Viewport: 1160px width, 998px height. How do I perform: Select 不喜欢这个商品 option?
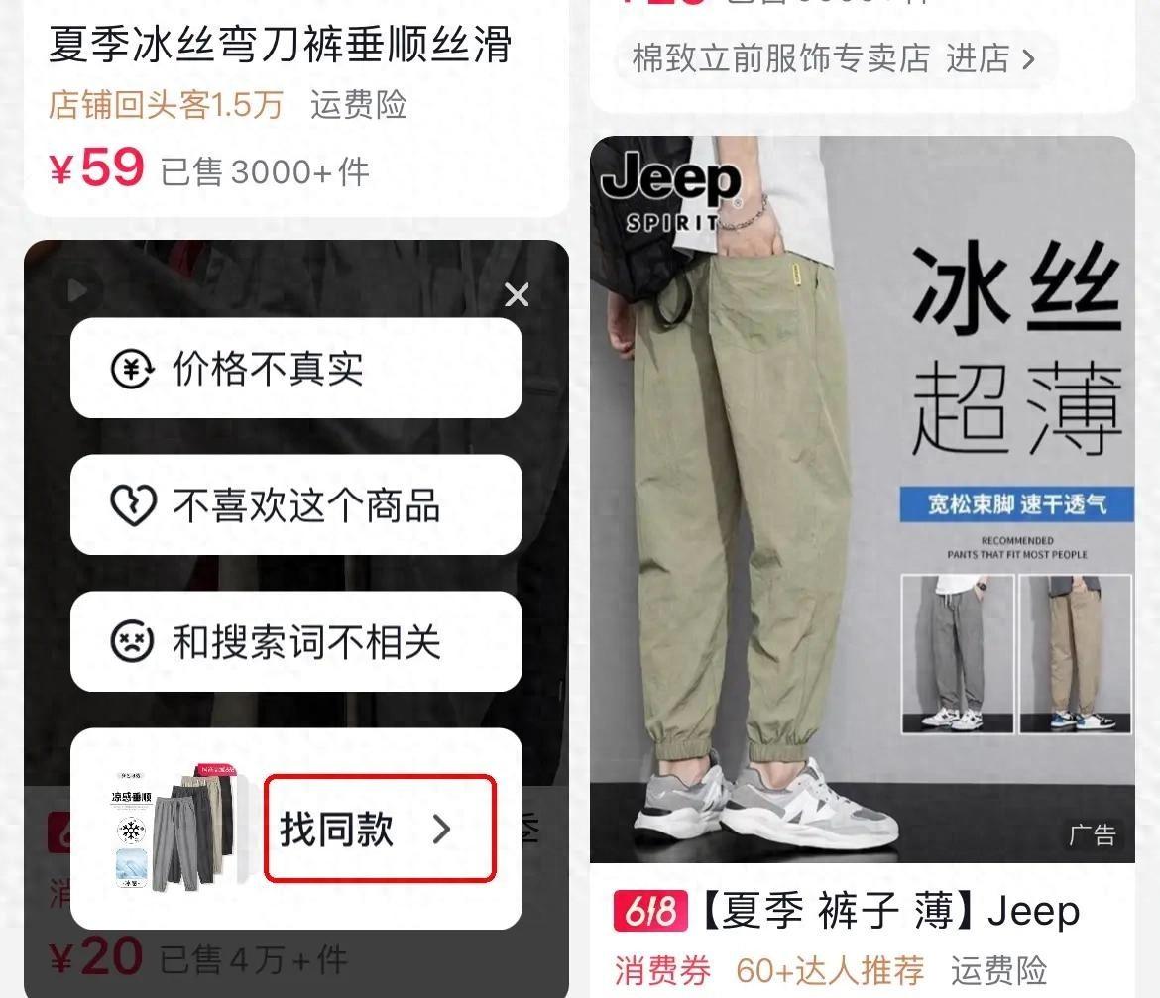click(295, 504)
